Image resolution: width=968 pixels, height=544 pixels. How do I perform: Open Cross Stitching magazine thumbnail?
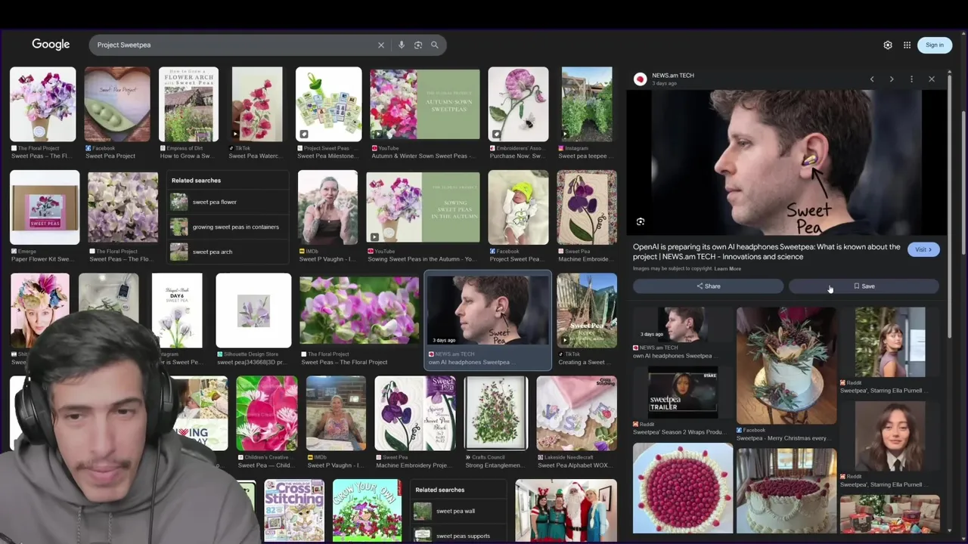coord(294,510)
